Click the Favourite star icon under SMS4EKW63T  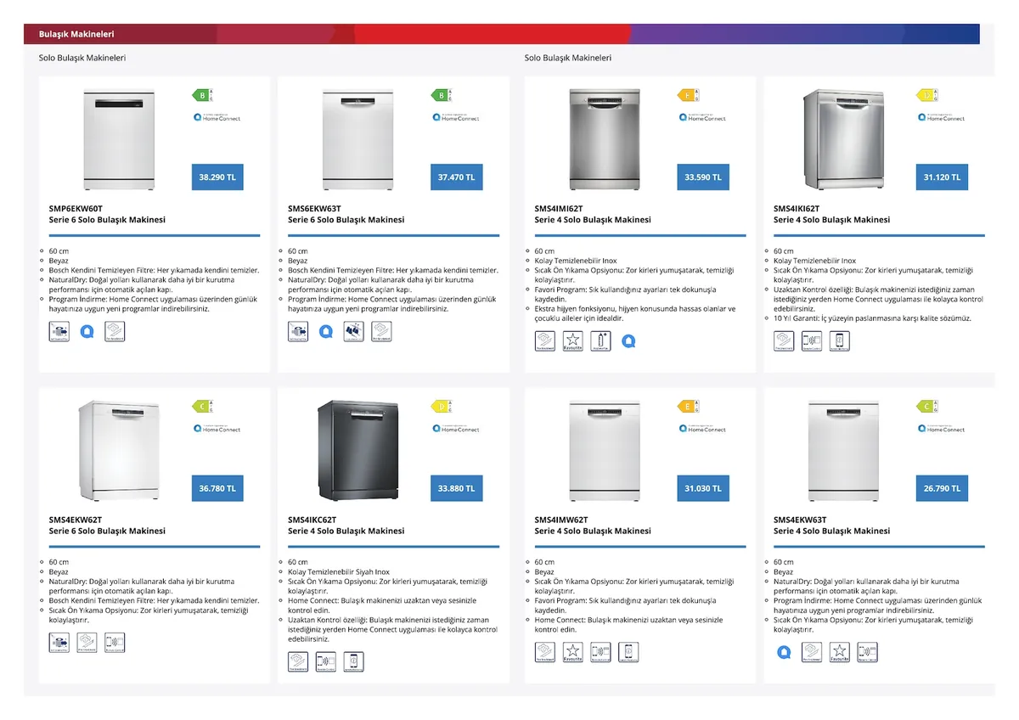point(839,652)
